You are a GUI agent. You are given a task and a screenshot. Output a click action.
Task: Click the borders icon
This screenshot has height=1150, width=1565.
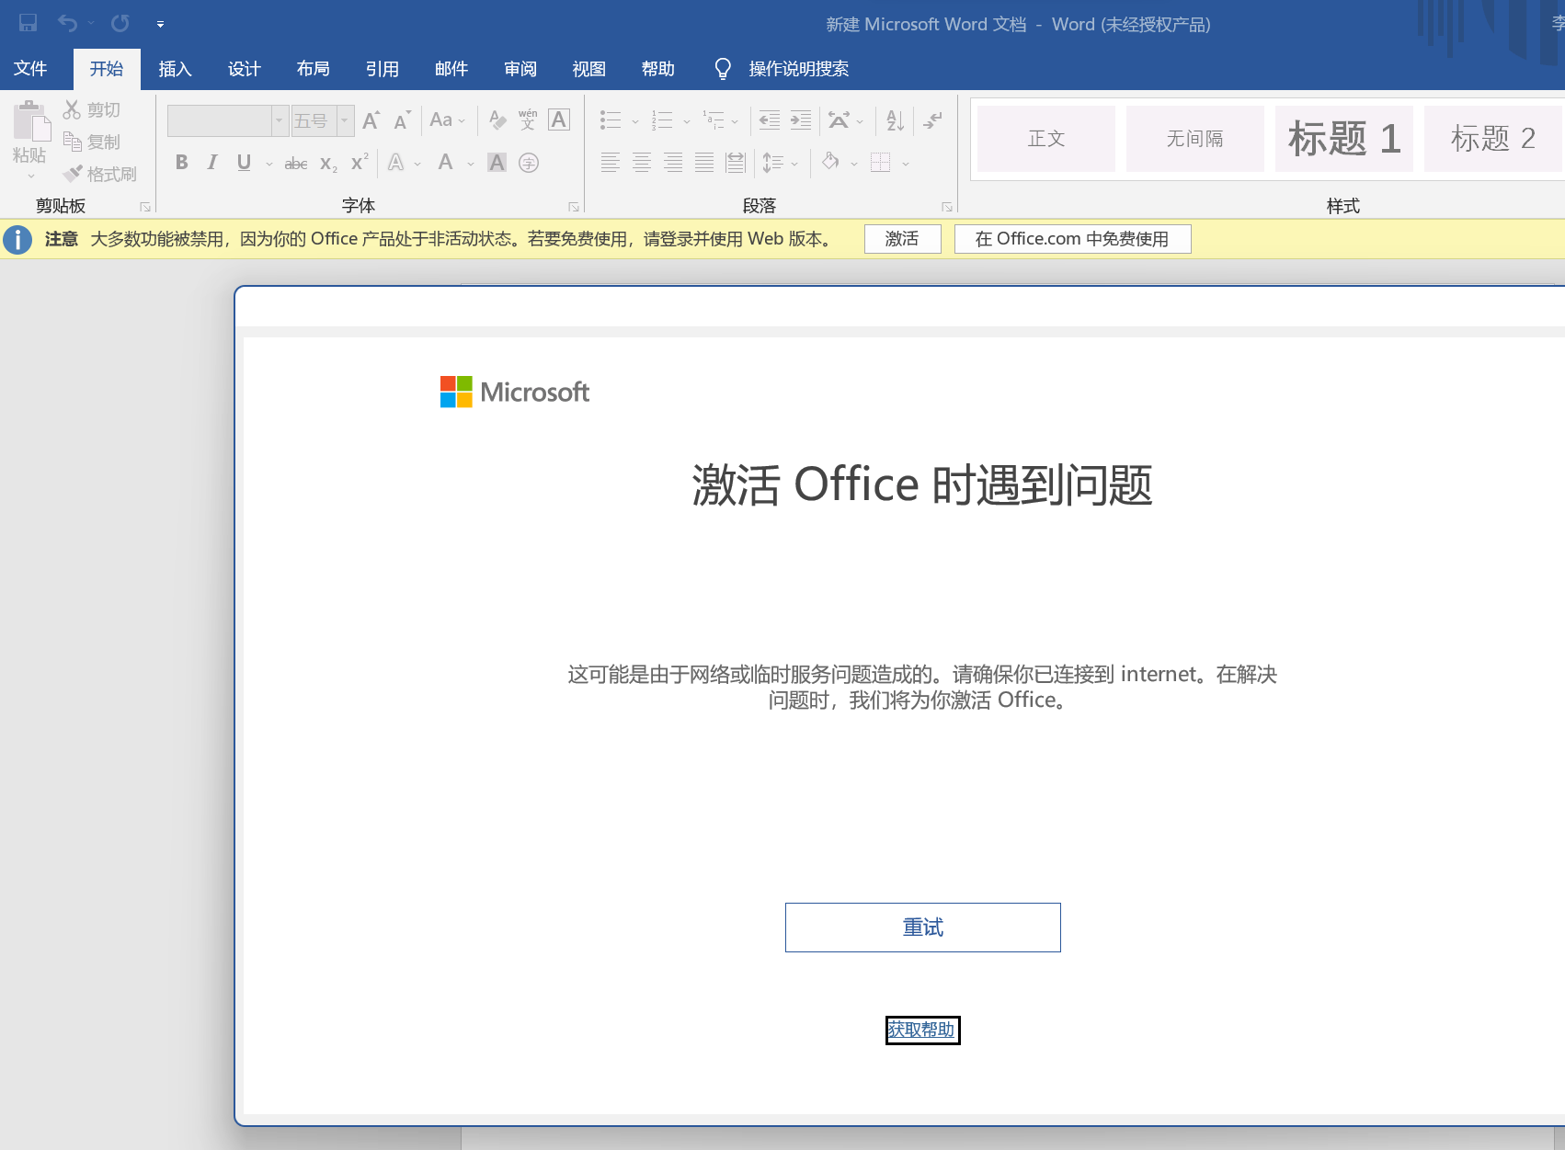pos(881,163)
